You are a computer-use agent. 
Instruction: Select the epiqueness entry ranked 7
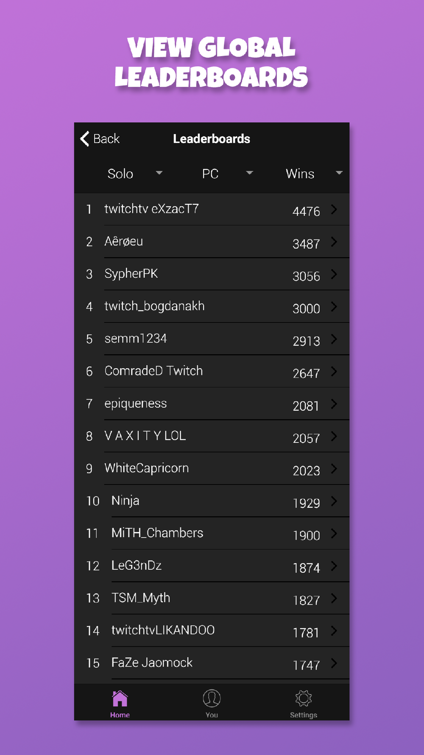(x=212, y=404)
